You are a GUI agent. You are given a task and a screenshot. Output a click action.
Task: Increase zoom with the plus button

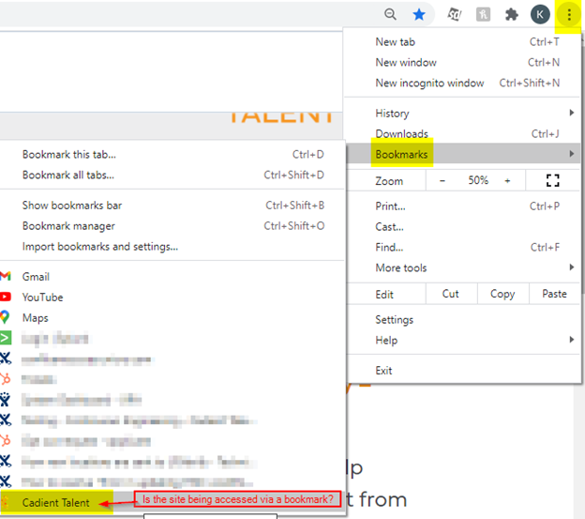[507, 181]
